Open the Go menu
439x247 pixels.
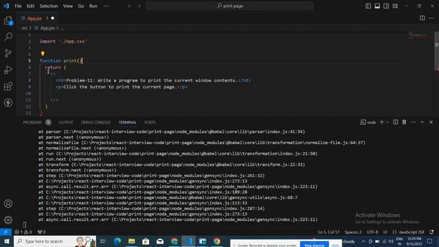pos(81,6)
